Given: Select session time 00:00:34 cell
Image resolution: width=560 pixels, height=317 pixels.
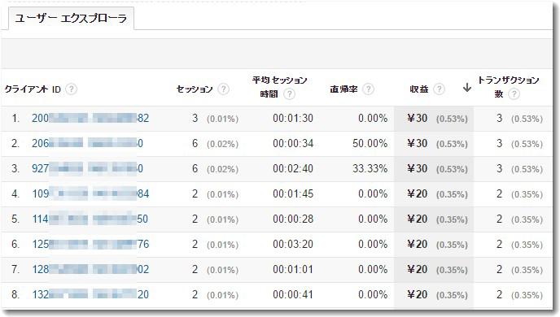Looking at the screenshot, I should (293, 143).
